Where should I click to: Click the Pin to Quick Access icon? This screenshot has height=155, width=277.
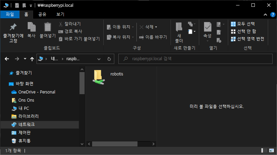[13, 28]
